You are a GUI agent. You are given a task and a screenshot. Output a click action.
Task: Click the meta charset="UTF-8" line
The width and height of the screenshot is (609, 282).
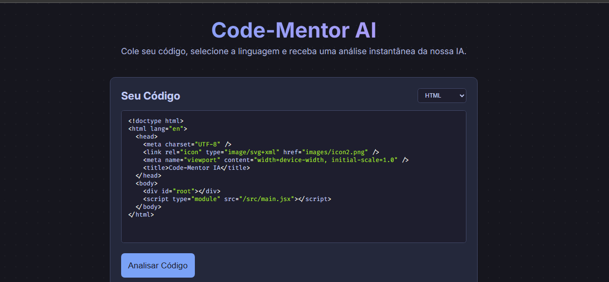(187, 144)
